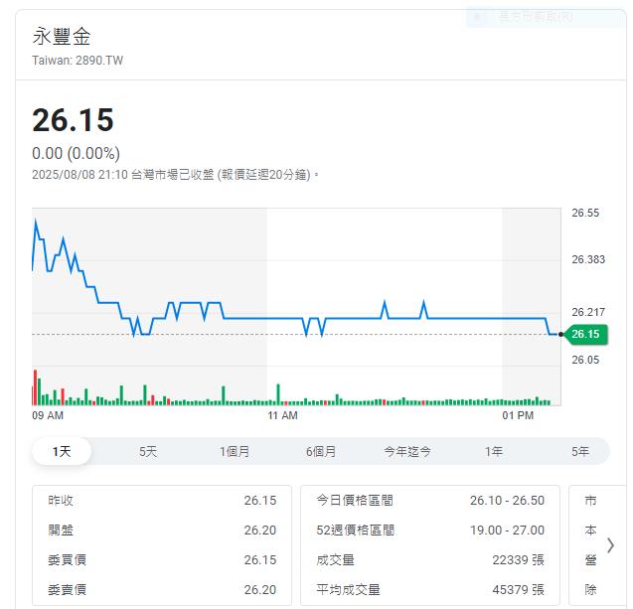Click the 平均成交量 value 45379 張
This screenshot has height=609, width=633.
click(x=519, y=590)
